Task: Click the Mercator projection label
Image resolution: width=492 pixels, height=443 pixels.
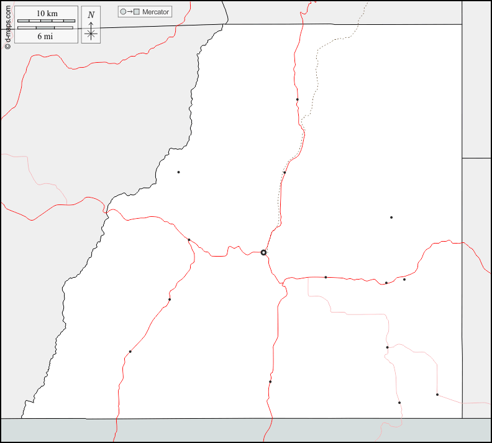Action: click(x=155, y=12)
